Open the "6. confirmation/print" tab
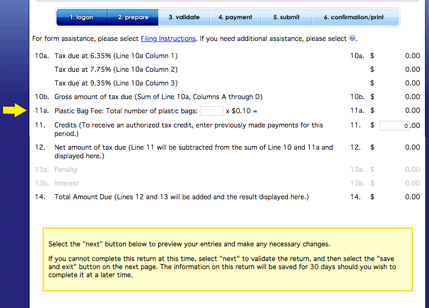This screenshot has height=308, width=429. [354, 17]
